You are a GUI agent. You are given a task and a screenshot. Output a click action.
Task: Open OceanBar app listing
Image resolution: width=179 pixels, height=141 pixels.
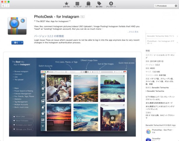156,139
